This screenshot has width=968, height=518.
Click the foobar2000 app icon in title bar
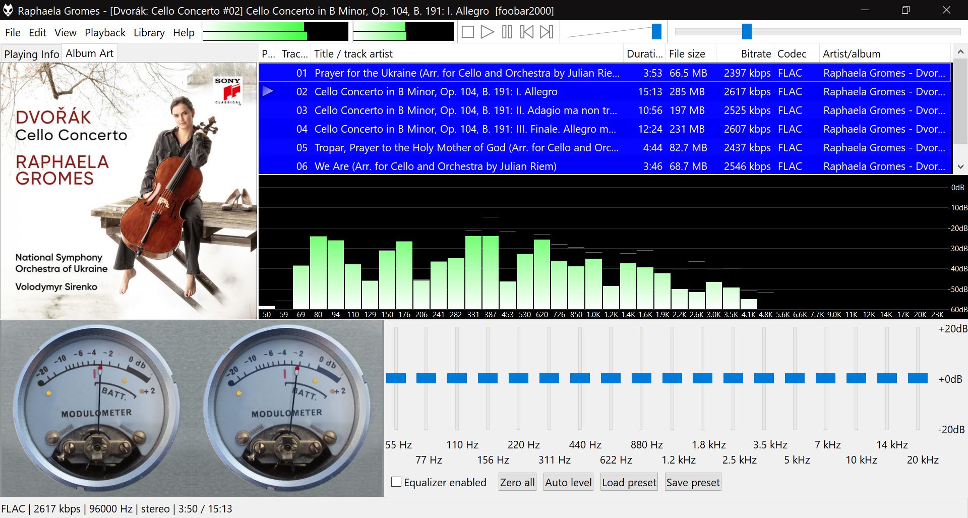[8, 11]
